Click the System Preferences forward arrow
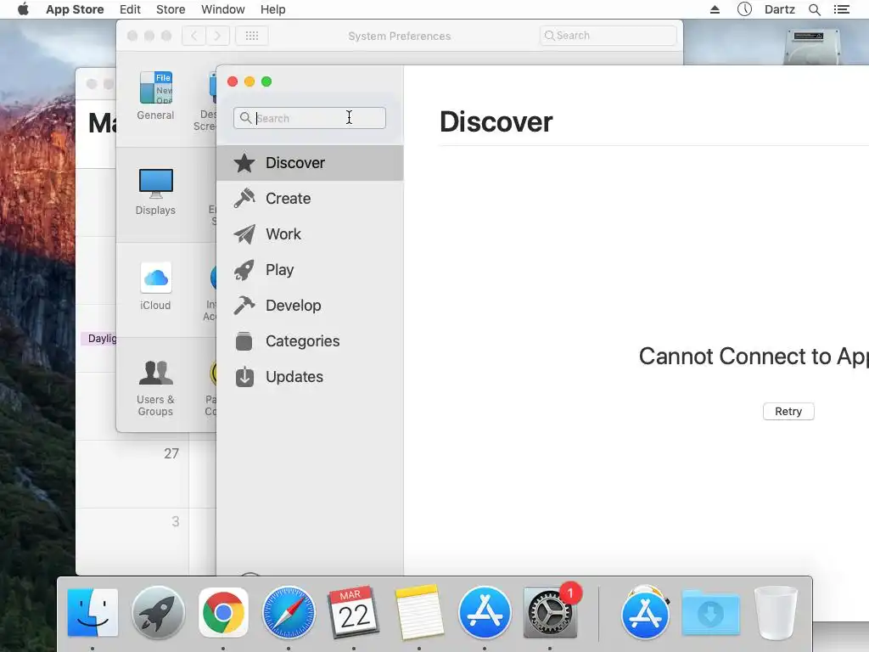 click(218, 36)
